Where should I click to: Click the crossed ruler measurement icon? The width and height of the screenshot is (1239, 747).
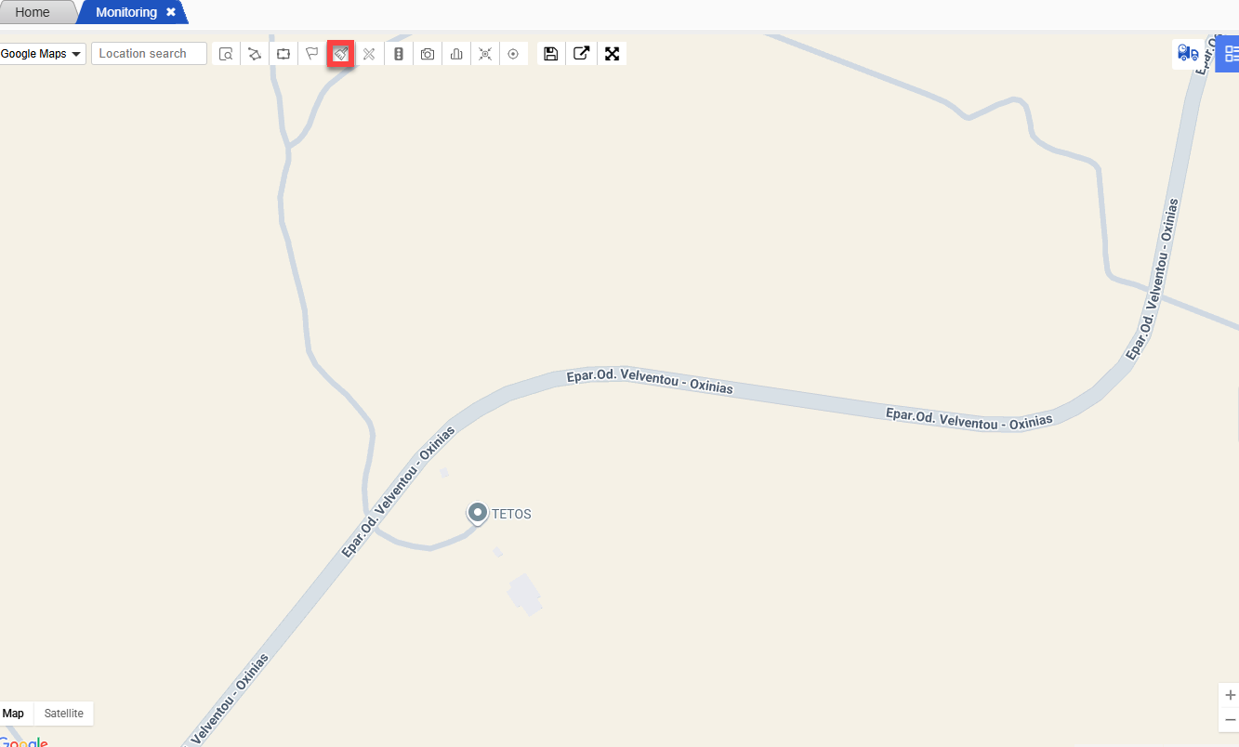tap(369, 54)
